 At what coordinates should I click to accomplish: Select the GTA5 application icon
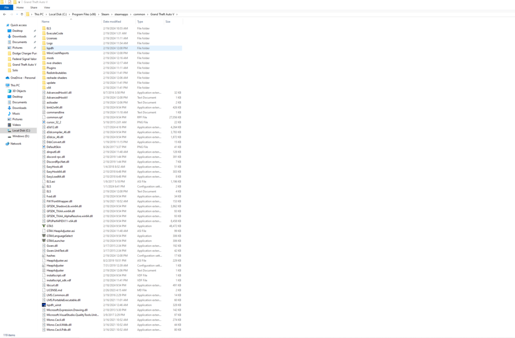(x=44, y=226)
